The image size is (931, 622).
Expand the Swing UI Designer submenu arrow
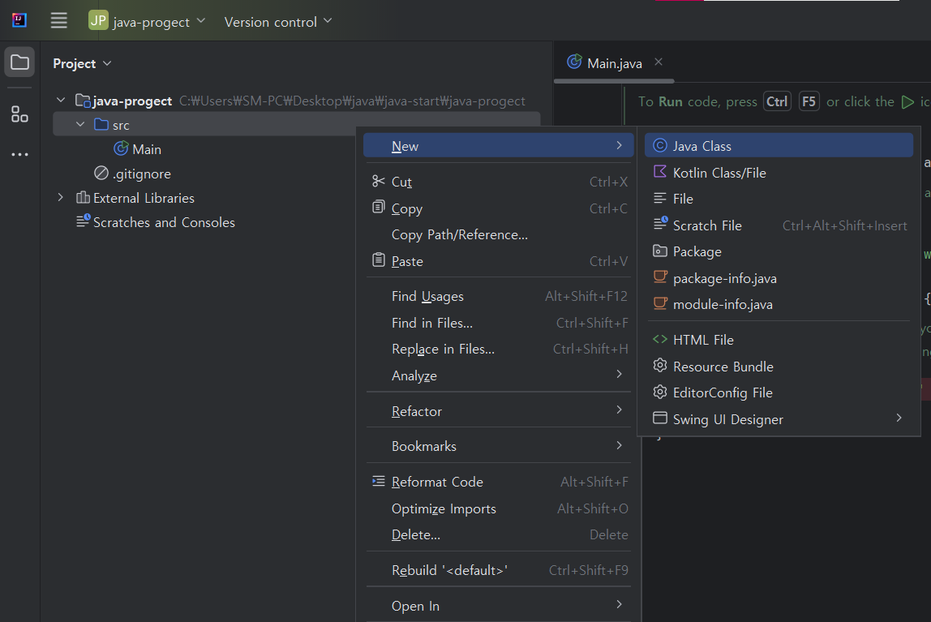899,418
